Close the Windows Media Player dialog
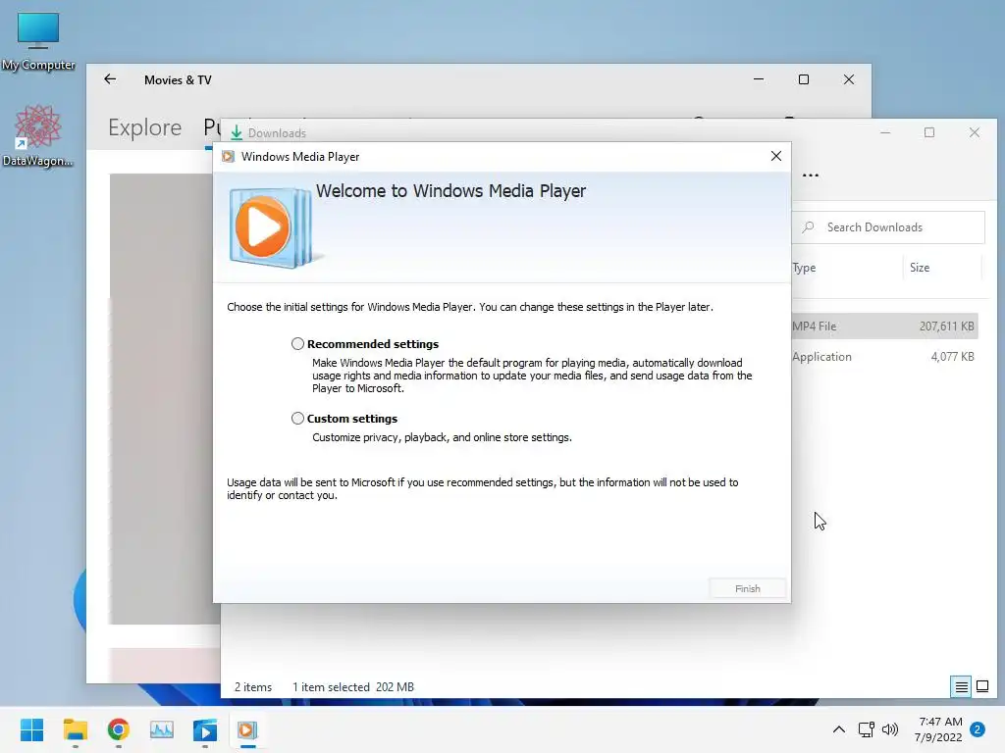 [x=775, y=156]
